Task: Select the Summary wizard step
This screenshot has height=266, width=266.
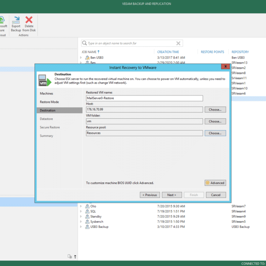Action: tap(46, 136)
